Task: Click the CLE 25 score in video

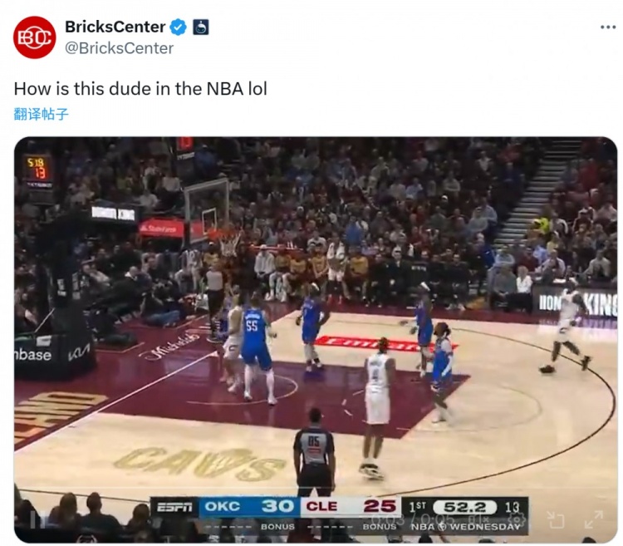Action: 351,507
